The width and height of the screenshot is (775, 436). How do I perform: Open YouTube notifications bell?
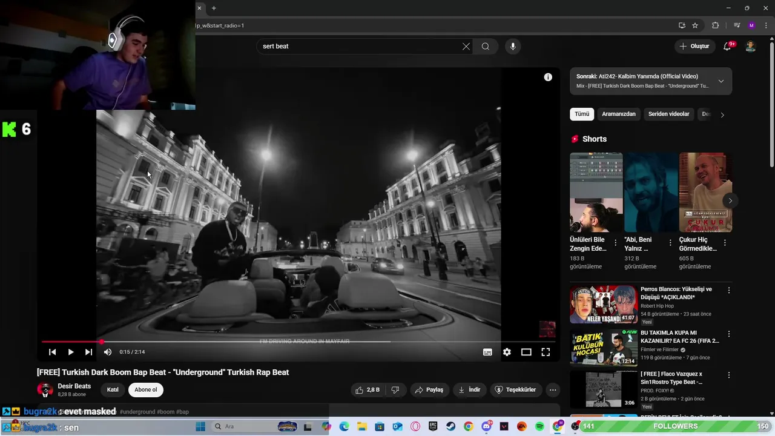728,47
